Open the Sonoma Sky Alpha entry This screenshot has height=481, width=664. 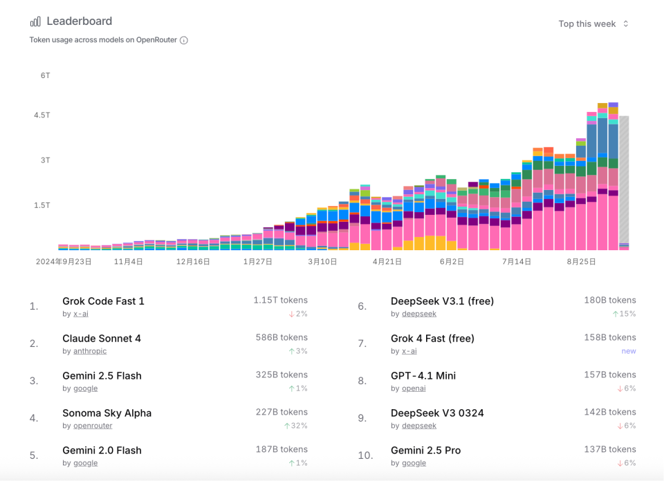tap(107, 413)
